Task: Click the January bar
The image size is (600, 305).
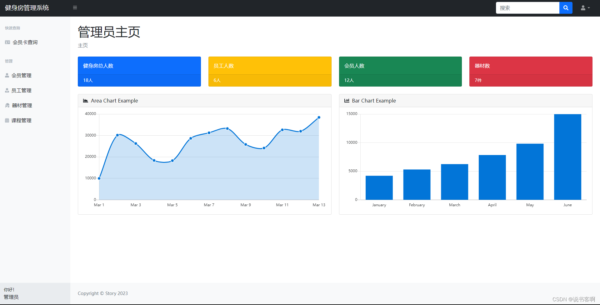Action: tap(379, 188)
